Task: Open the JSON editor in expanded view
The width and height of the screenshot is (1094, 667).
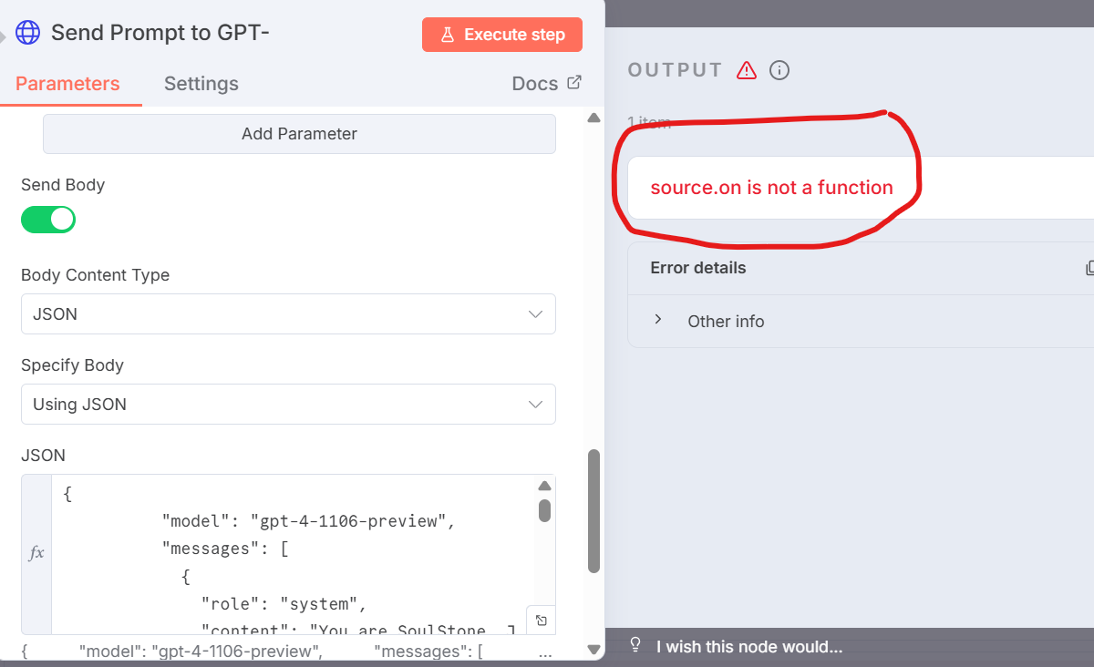Action: (x=541, y=621)
